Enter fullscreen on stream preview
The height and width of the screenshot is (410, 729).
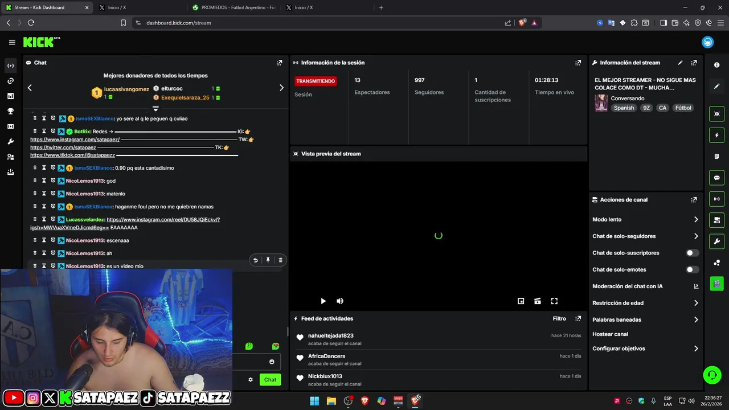pos(554,301)
